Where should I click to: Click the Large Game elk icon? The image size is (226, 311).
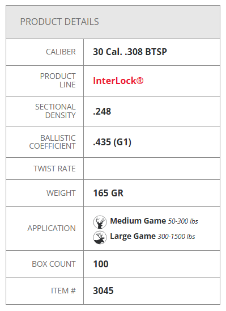pyautogui.click(x=100, y=237)
